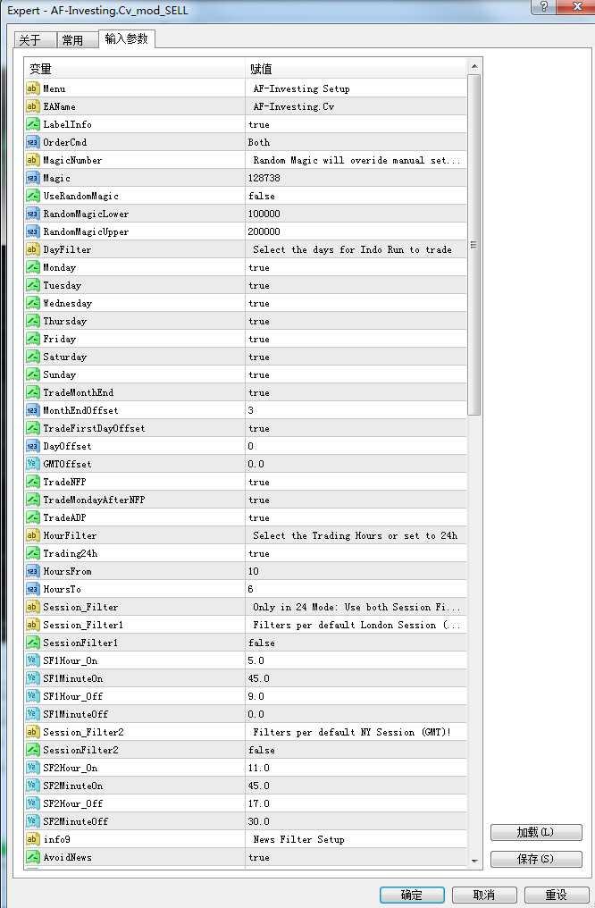Click the integer icon beside RandomMagicUpper
595x908 pixels.
point(32,231)
